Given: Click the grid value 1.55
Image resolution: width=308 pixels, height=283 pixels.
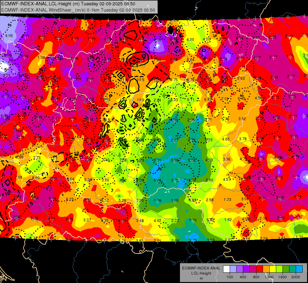Looking at the screenshot, I should (175, 201).
